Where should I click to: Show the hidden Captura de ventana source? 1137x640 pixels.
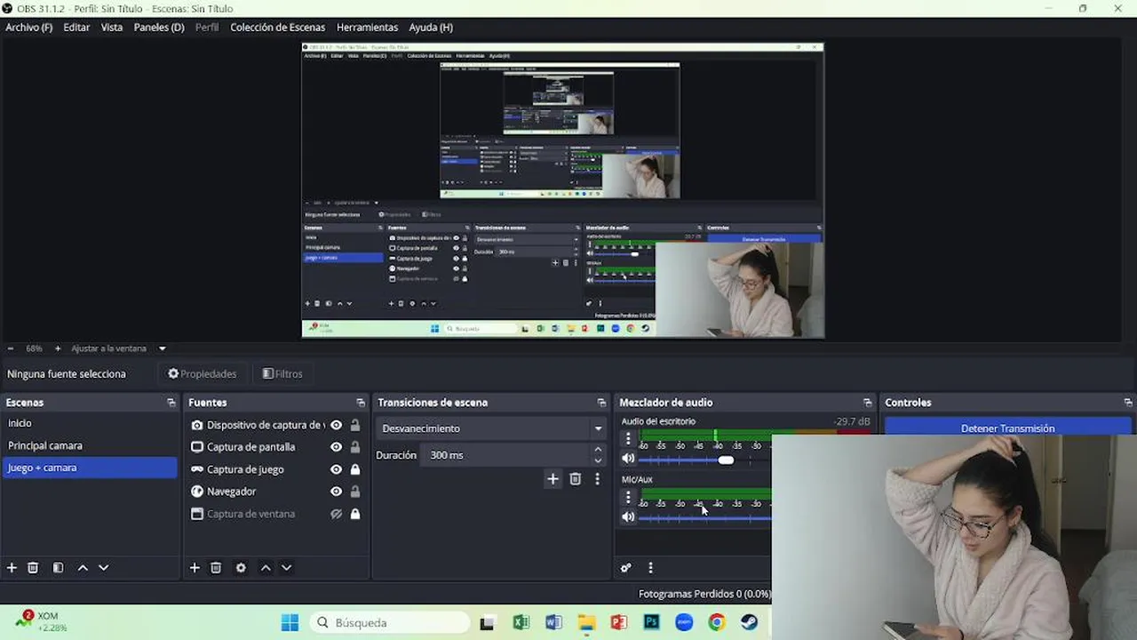[x=336, y=514]
